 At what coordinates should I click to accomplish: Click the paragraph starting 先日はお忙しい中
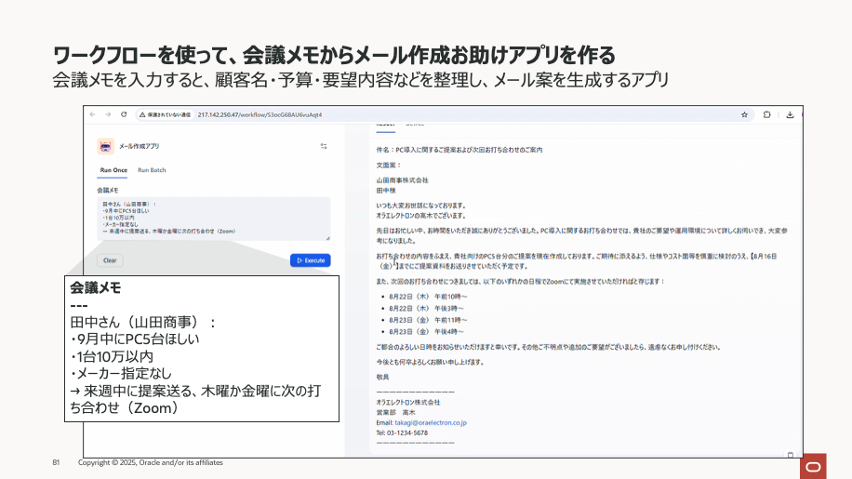(581, 235)
